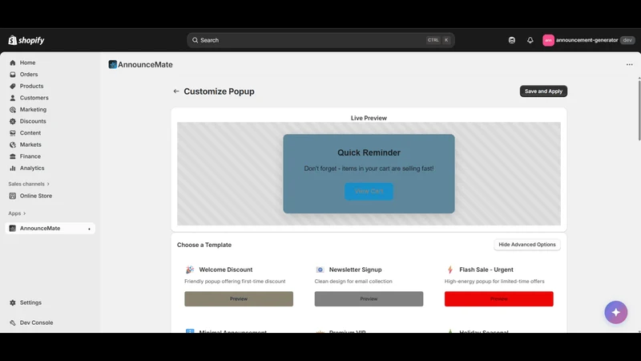
Task: Click the back arrow beside Customize Popup
Action: tap(176, 91)
